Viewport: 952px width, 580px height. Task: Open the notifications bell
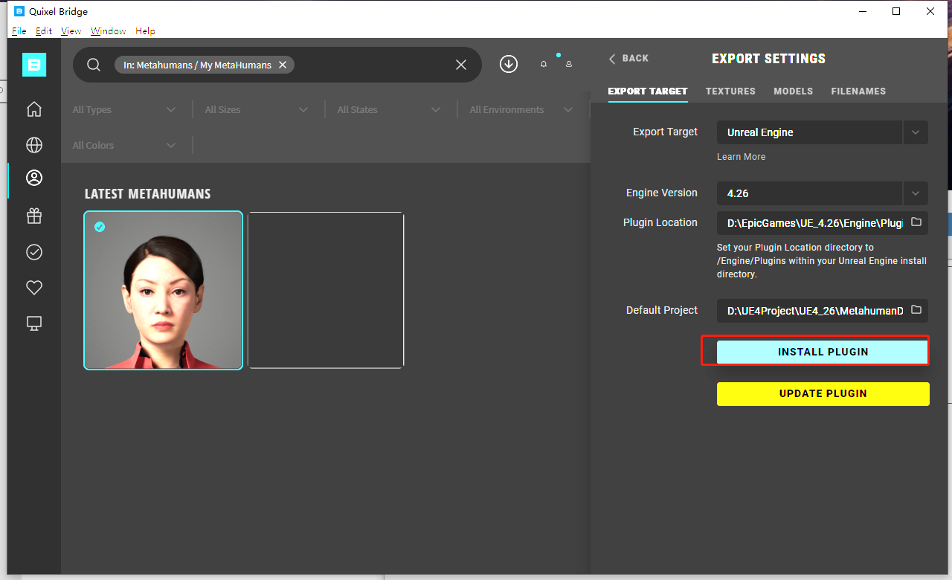pos(544,65)
